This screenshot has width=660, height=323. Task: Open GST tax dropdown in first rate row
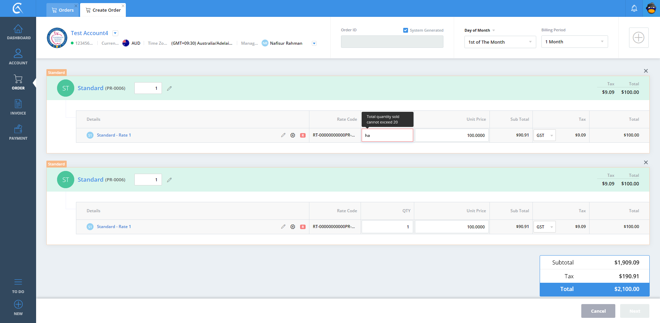tap(544, 136)
